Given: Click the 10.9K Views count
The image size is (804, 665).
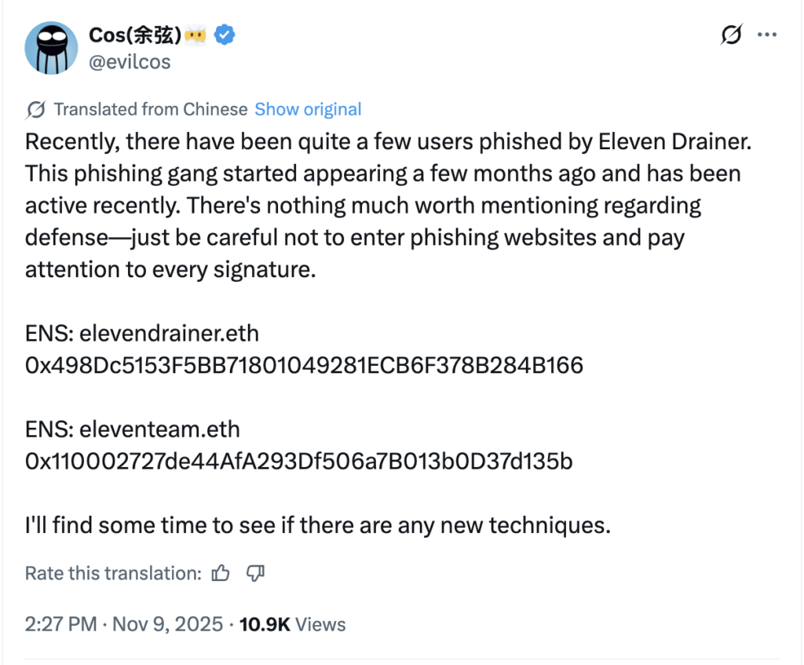Looking at the screenshot, I should [x=292, y=624].
